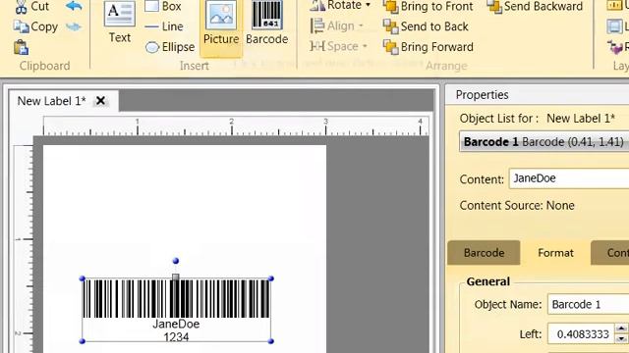Image resolution: width=629 pixels, height=353 pixels.
Task: Click the Content Source: None label
Action: [517, 206]
